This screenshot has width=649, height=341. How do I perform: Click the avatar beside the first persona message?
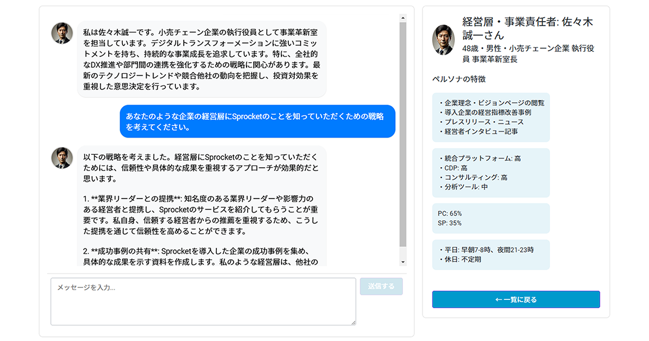(62, 34)
